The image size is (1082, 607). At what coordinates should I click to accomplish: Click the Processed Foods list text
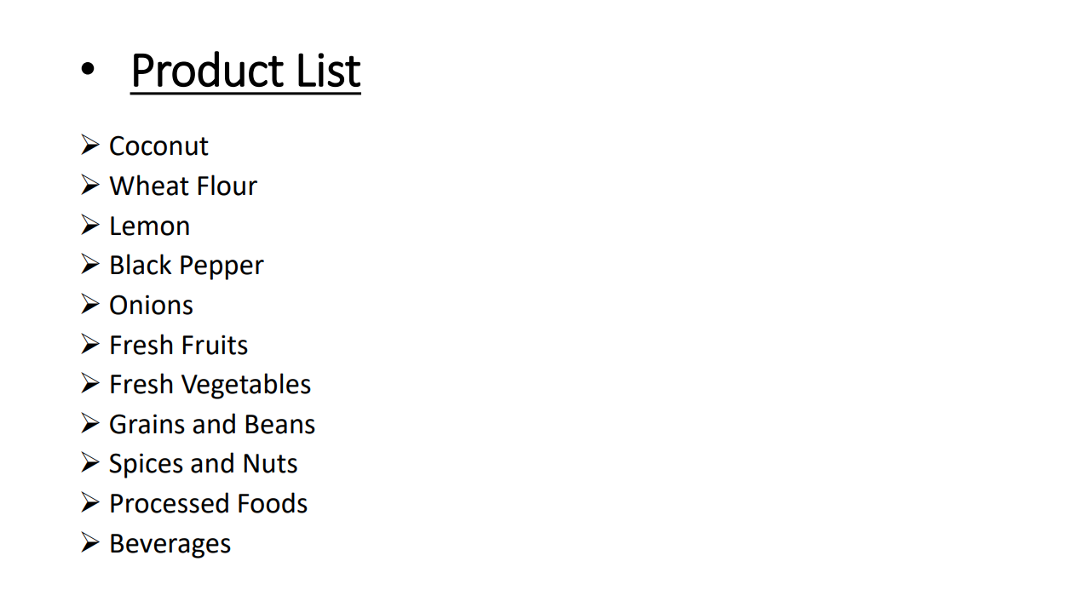208,504
